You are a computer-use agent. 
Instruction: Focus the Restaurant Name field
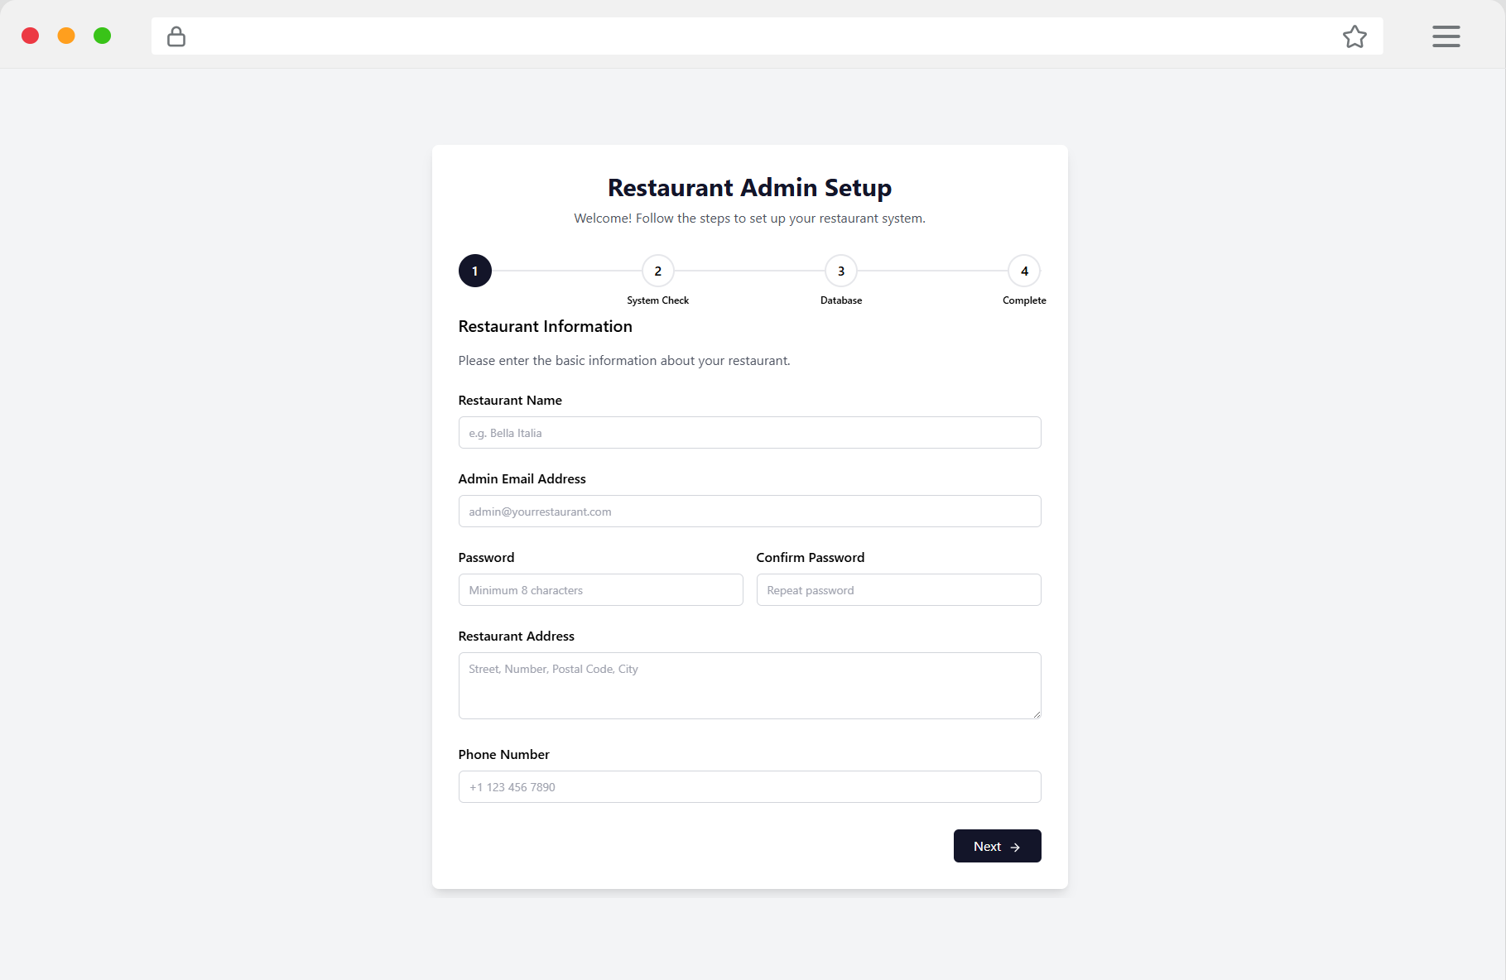(x=749, y=433)
